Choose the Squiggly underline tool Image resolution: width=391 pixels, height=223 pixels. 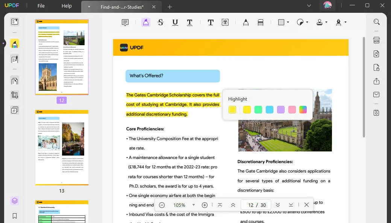(190, 22)
